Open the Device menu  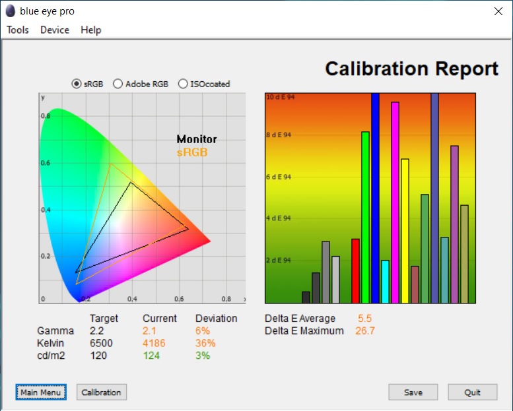click(55, 30)
